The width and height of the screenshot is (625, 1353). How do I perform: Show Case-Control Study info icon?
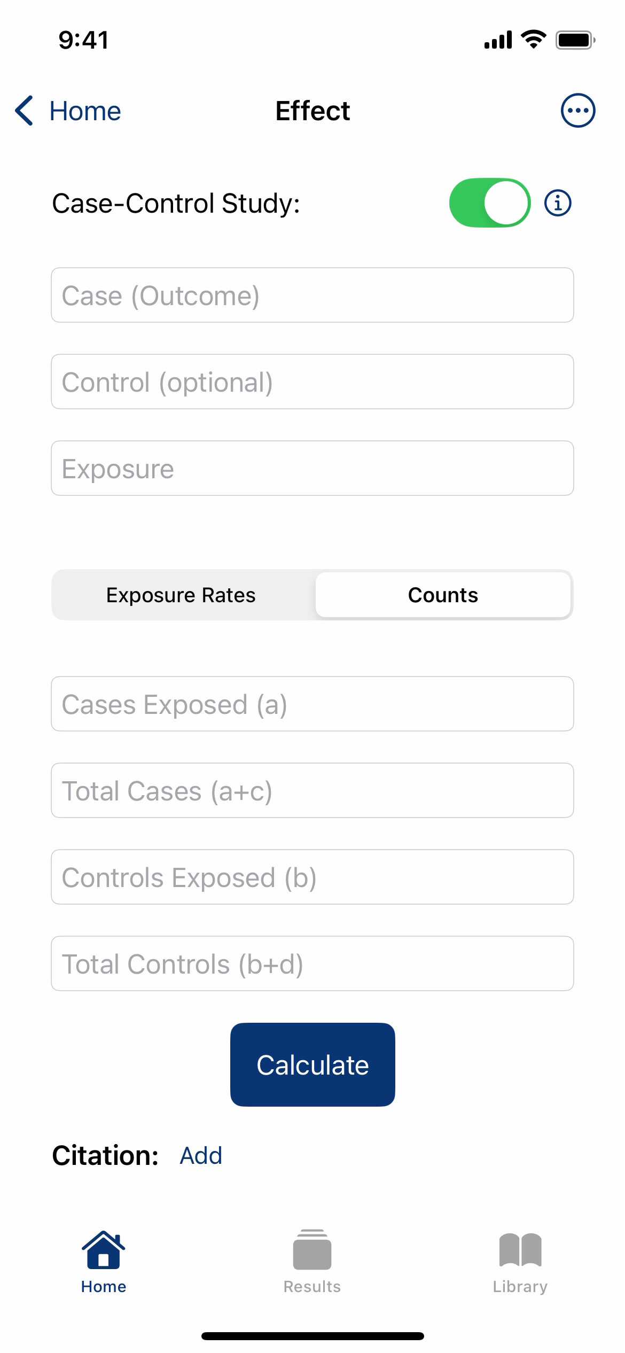558,203
